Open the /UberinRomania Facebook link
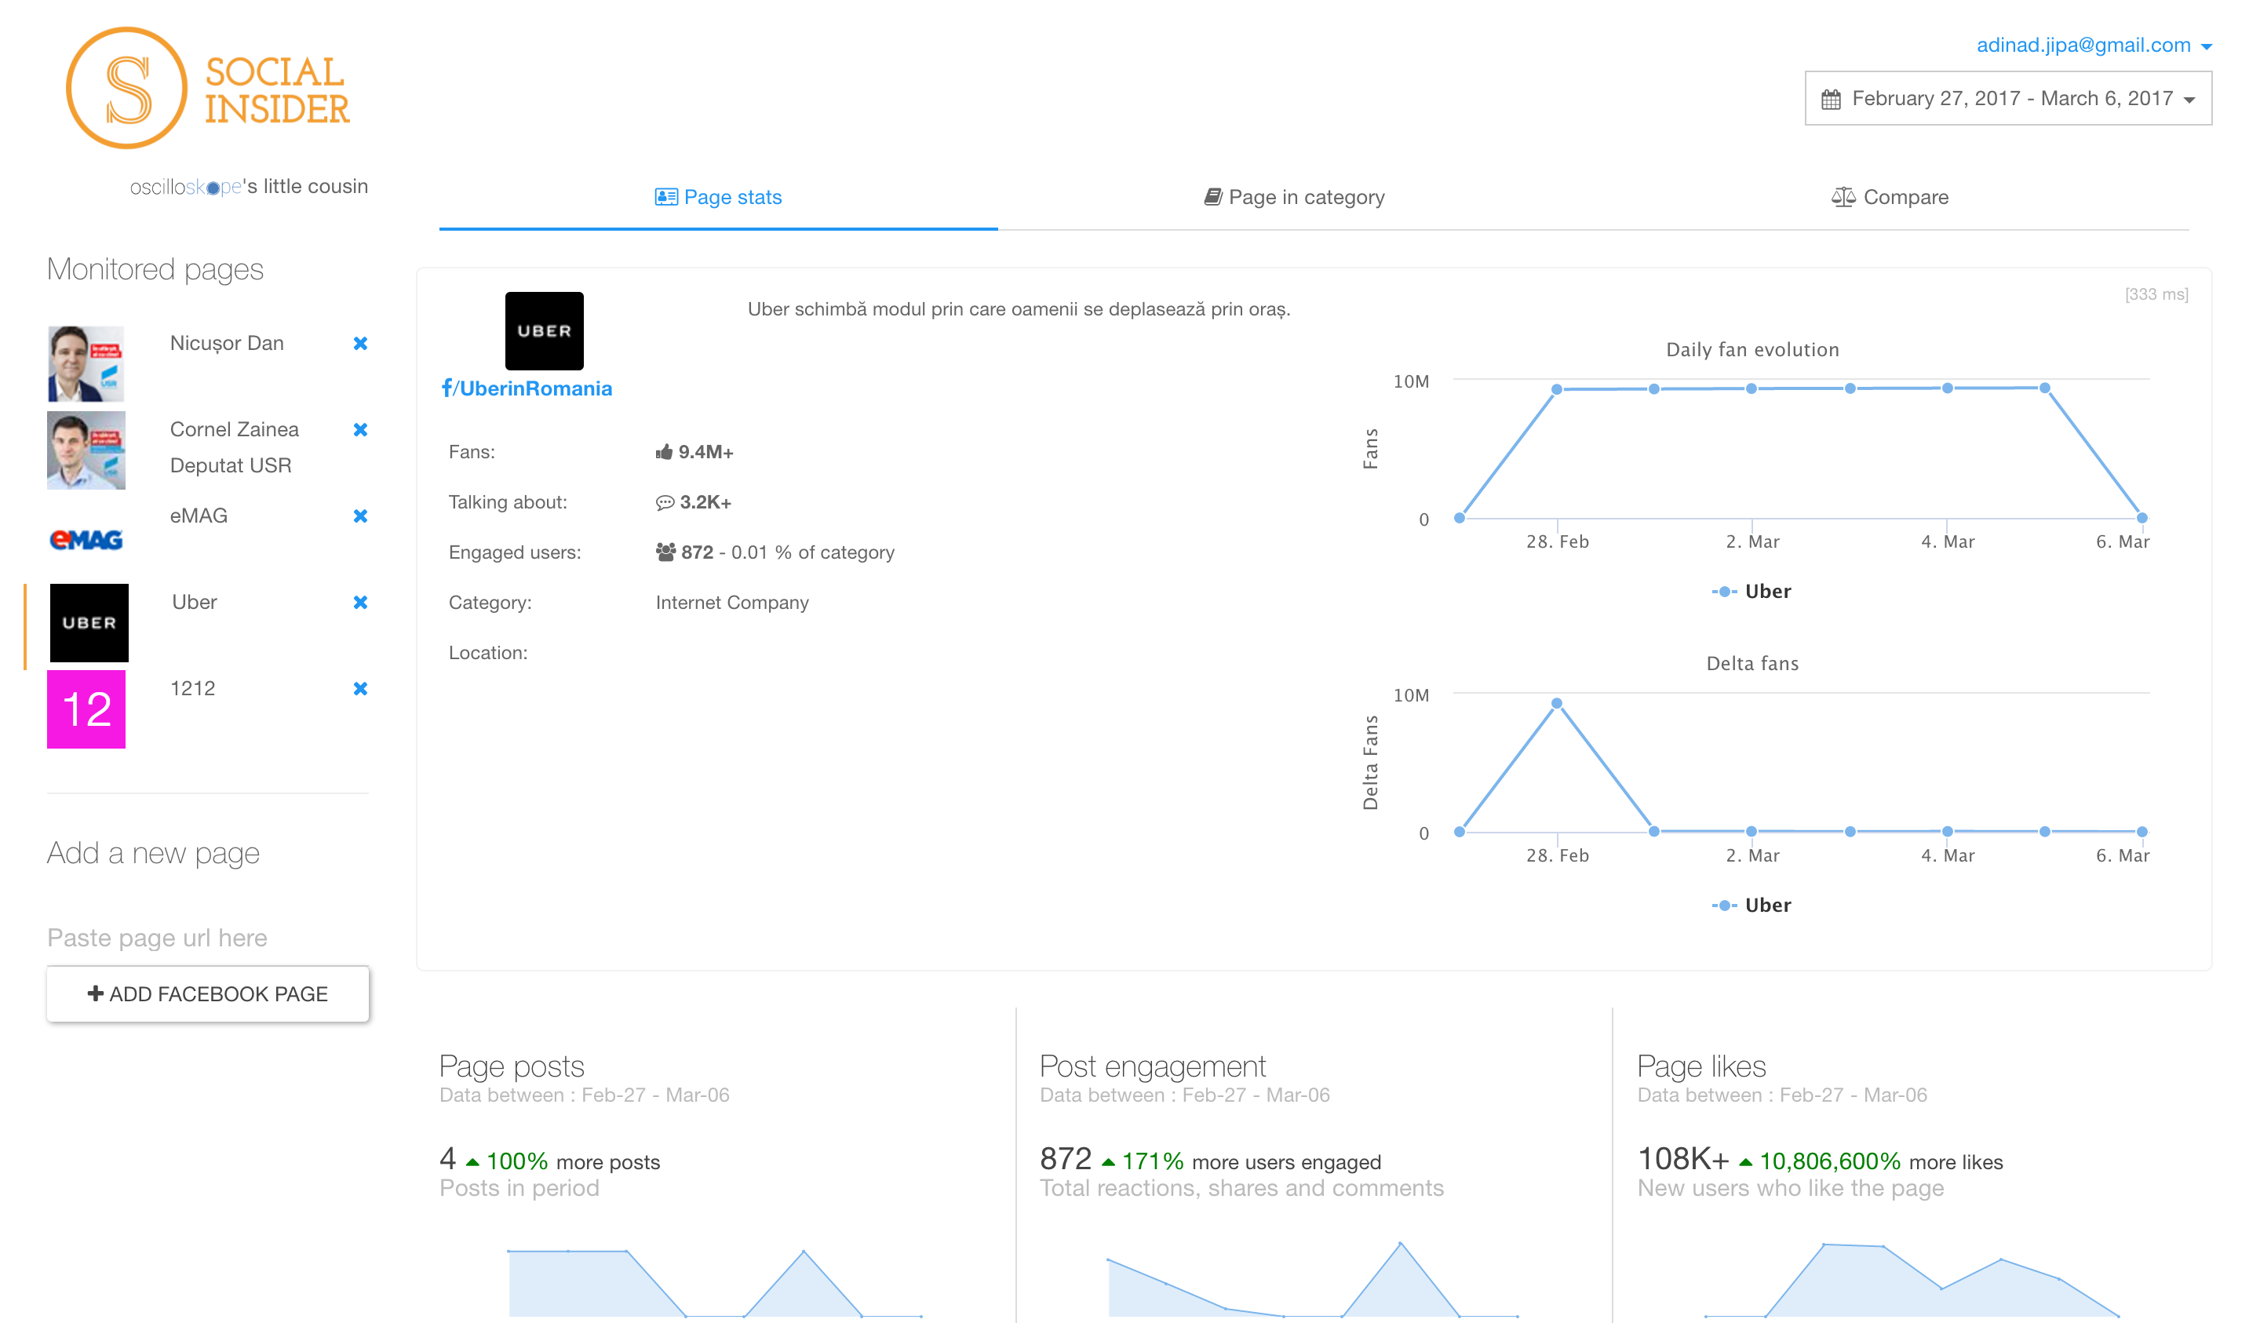2260x1323 pixels. [527, 388]
